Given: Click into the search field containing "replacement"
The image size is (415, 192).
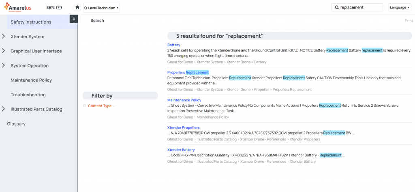Looking at the screenshot, I should (x=360, y=7).
